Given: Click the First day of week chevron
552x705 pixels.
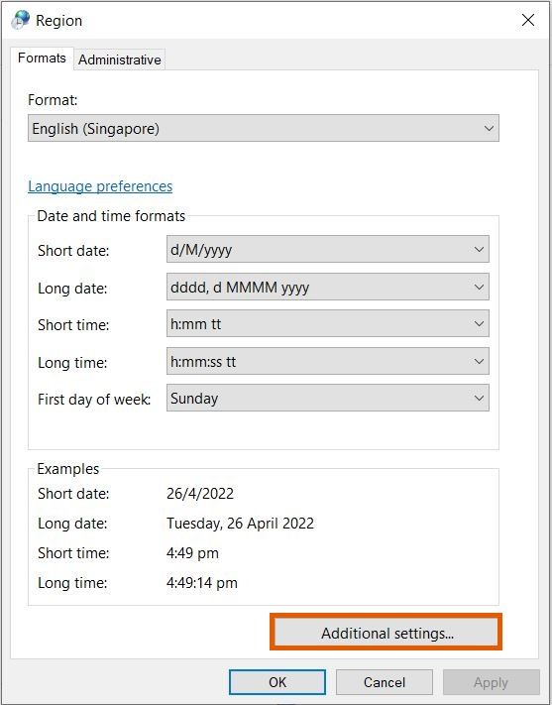Looking at the screenshot, I should [x=479, y=398].
